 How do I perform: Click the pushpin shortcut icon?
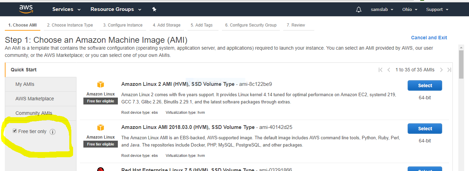click(154, 9)
